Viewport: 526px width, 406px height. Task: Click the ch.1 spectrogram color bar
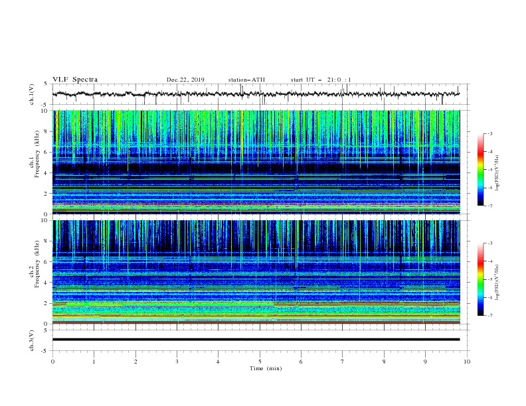pyautogui.click(x=480, y=170)
